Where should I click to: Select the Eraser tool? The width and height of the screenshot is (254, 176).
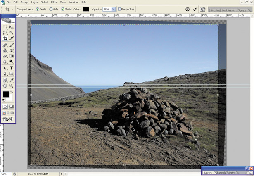click(5, 56)
